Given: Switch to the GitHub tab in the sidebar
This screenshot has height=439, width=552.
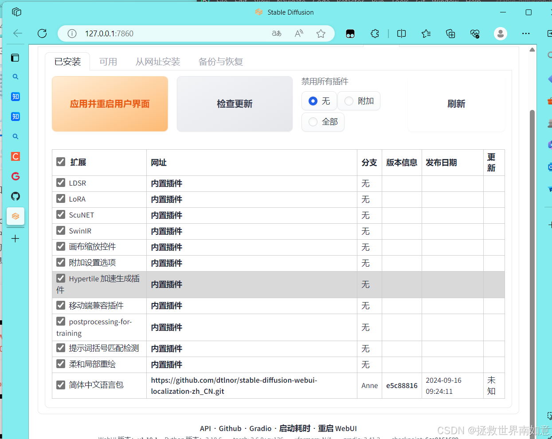Looking at the screenshot, I should pos(16,196).
